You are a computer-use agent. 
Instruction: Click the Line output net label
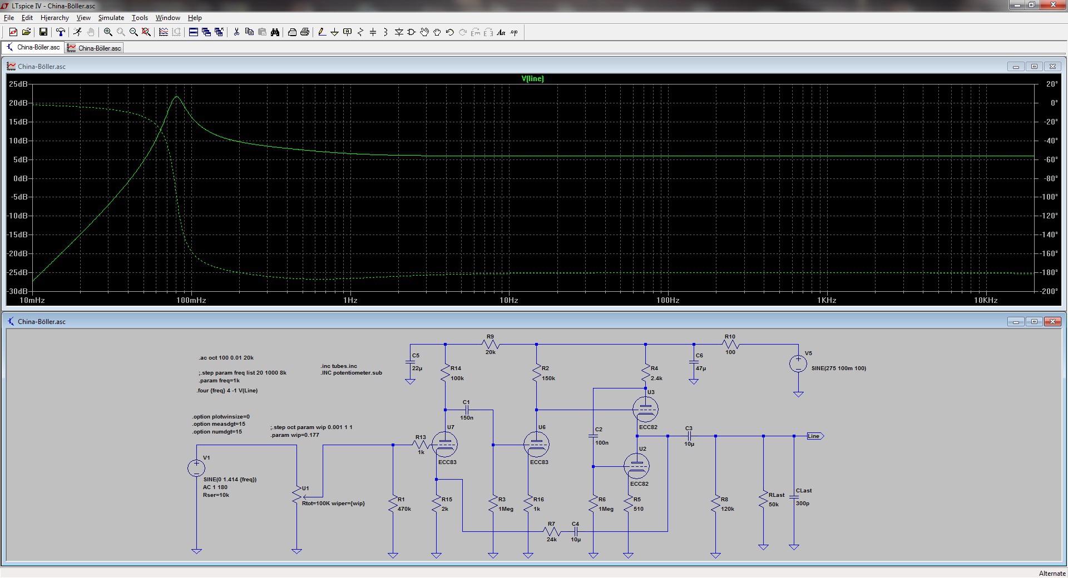click(x=814, y=436)
